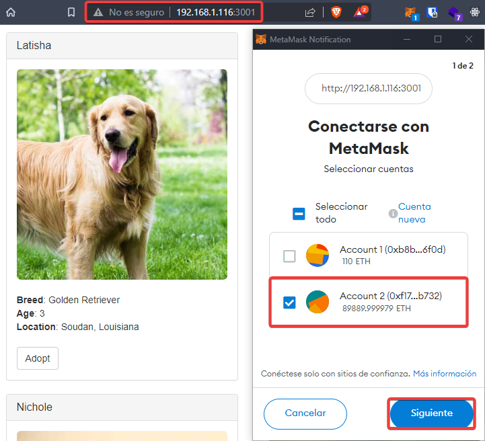Viewport: 485px width, 441px height.
Task: Check the Account 1 checkbox
Action: click(x=289, y=255)
